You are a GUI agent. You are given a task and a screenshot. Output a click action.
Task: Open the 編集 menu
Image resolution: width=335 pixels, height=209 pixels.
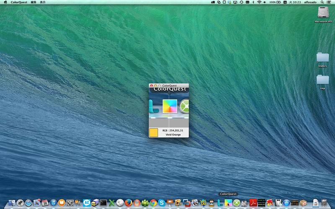[x=33, y=2]
